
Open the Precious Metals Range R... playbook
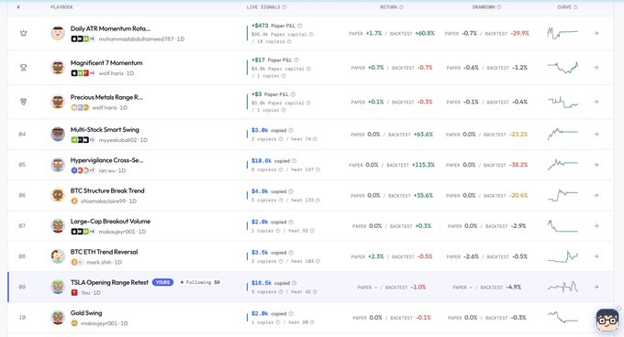(106, 97)
